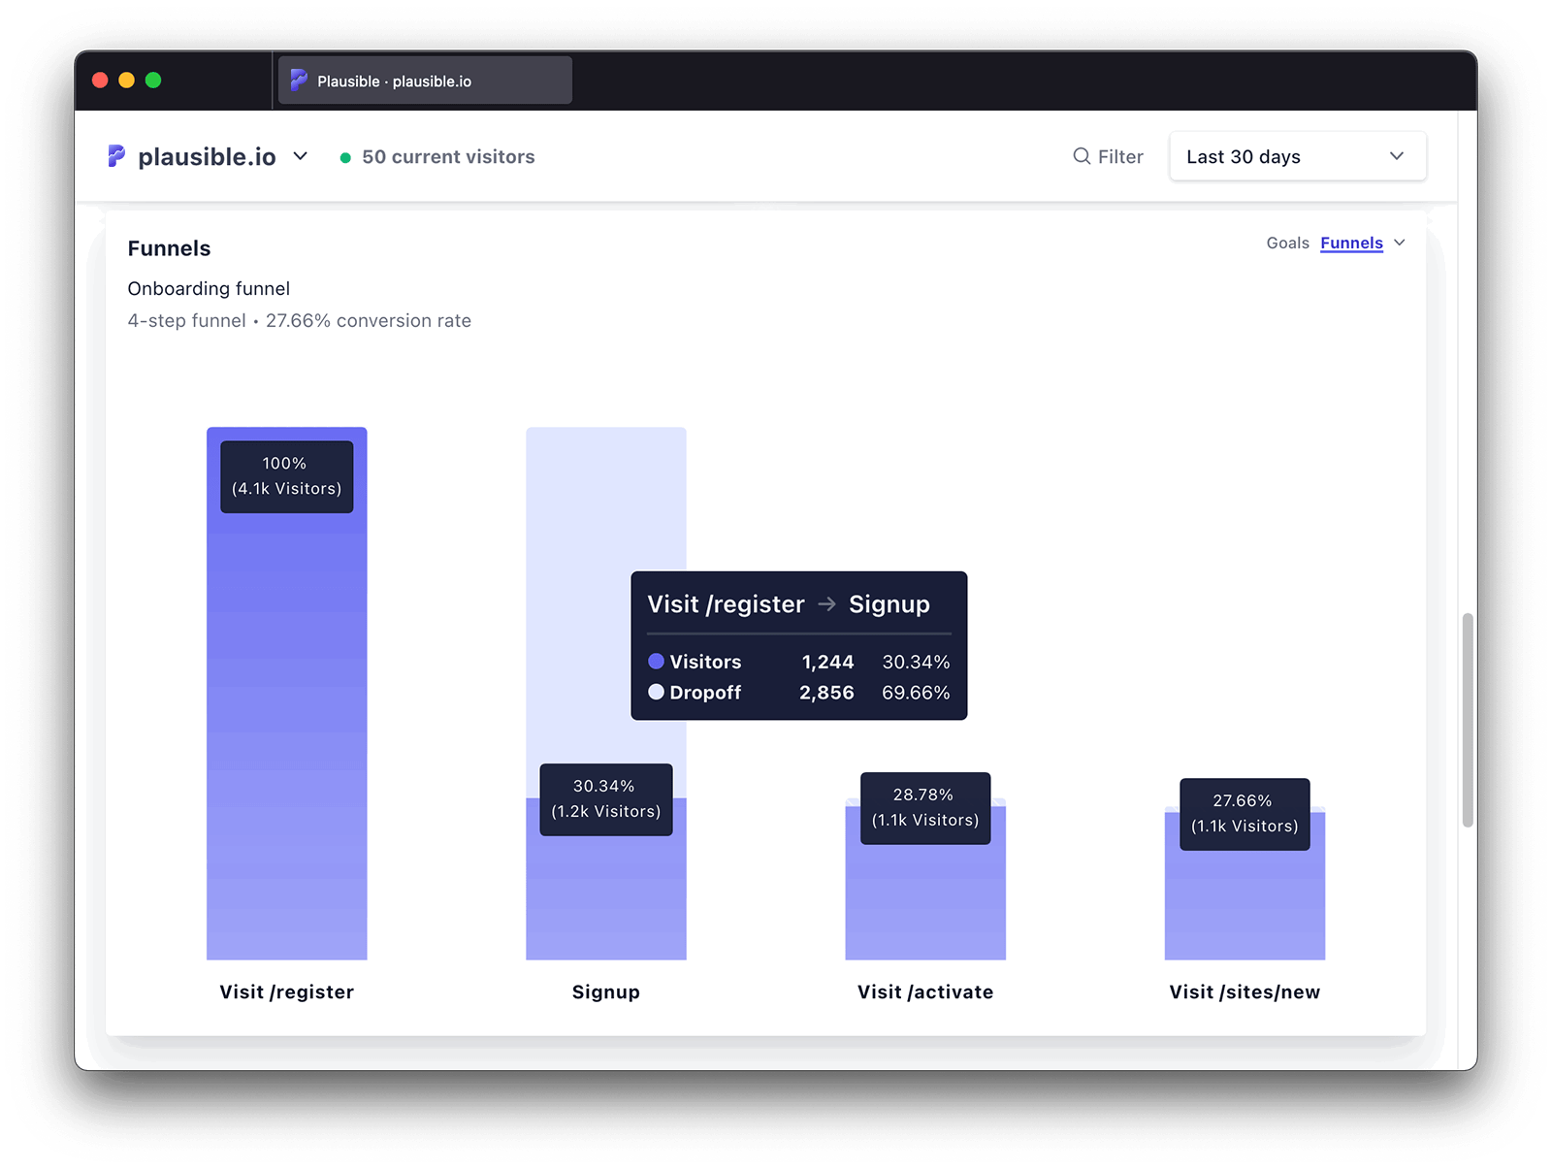Click the Plausible favicon in the browser tab
Screen dimensions: 1552x1169
[x=298, y=80]
